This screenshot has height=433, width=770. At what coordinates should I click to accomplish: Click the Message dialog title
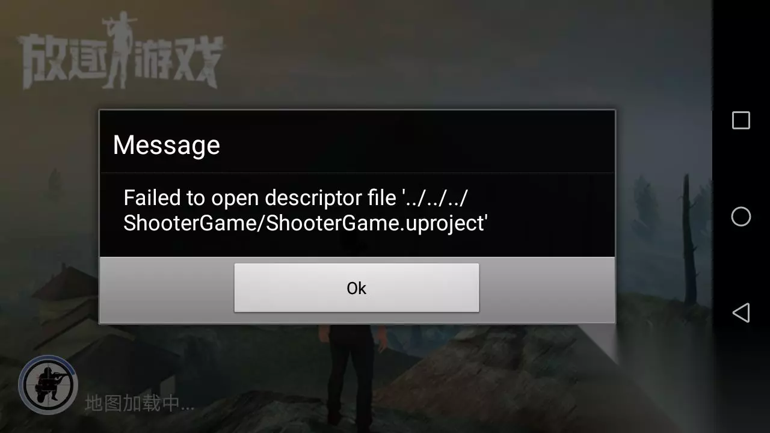(167, 145)
